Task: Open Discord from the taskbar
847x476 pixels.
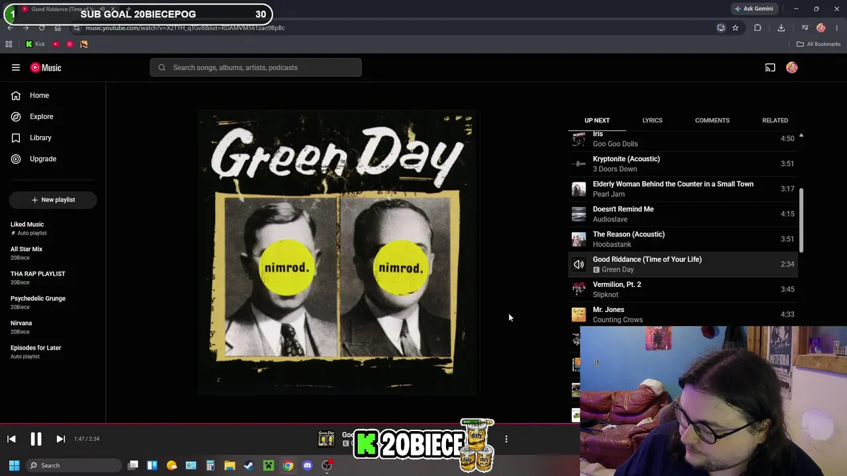Action: (307, 465)
